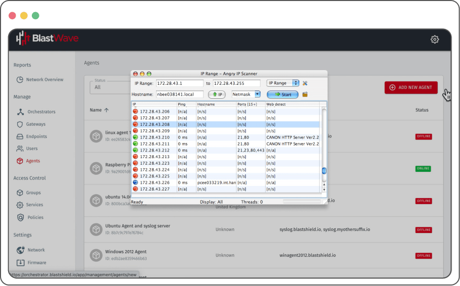Select the row 172.28.43.210
Image resolution: width=460 pixels, height=286 pixels.
[226, 137]
